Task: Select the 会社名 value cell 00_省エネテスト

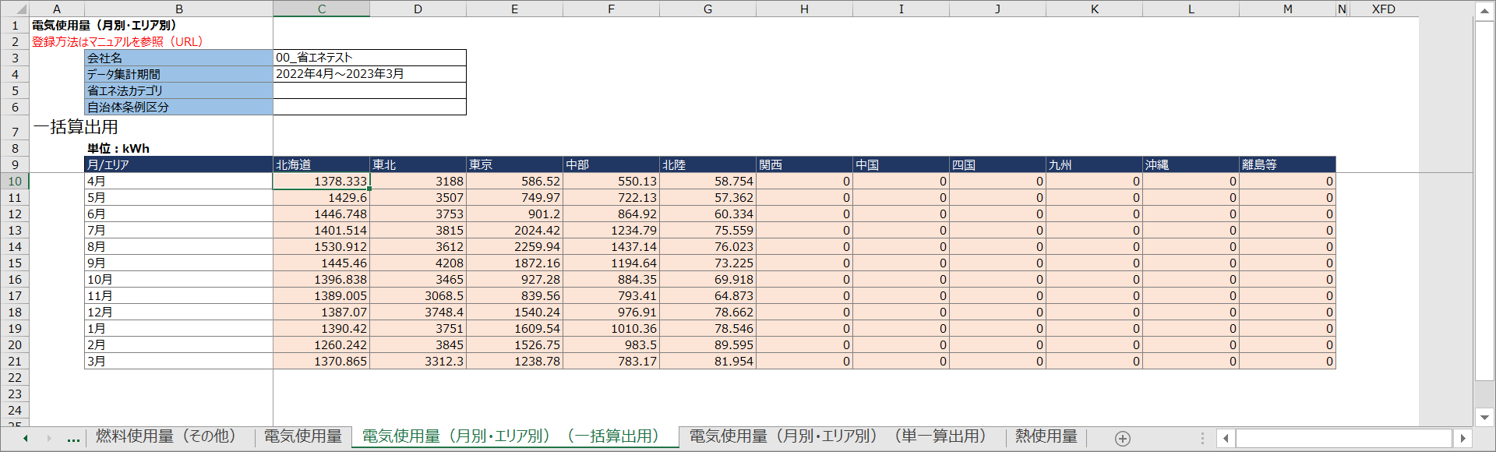Action: click(x=369, y=58)
